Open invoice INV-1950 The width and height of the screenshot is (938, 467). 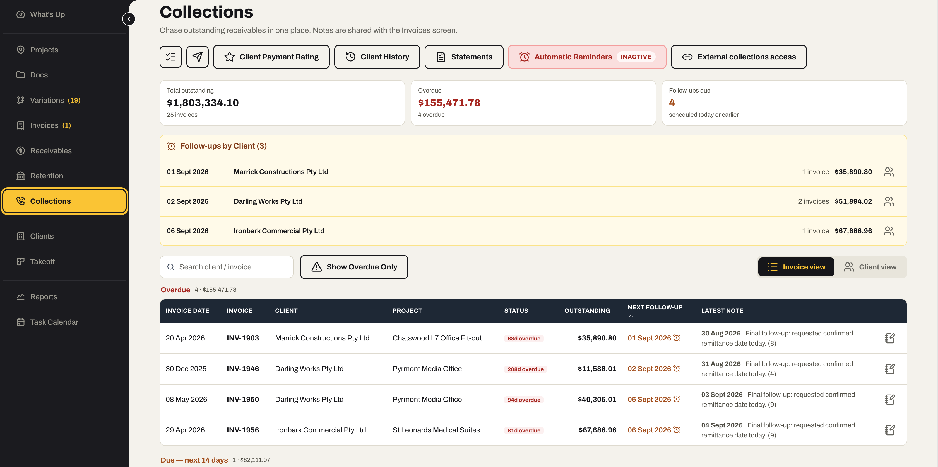tap(243, 399)
